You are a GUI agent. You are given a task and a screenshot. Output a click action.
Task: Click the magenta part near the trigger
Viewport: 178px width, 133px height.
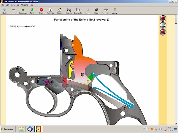[x=47, y=82]
